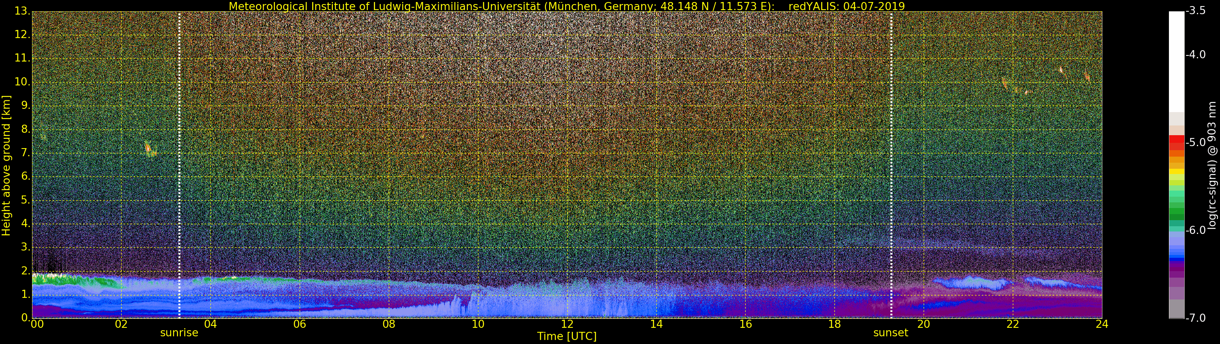Select the '16' time axis tick label

coord(746,324)
